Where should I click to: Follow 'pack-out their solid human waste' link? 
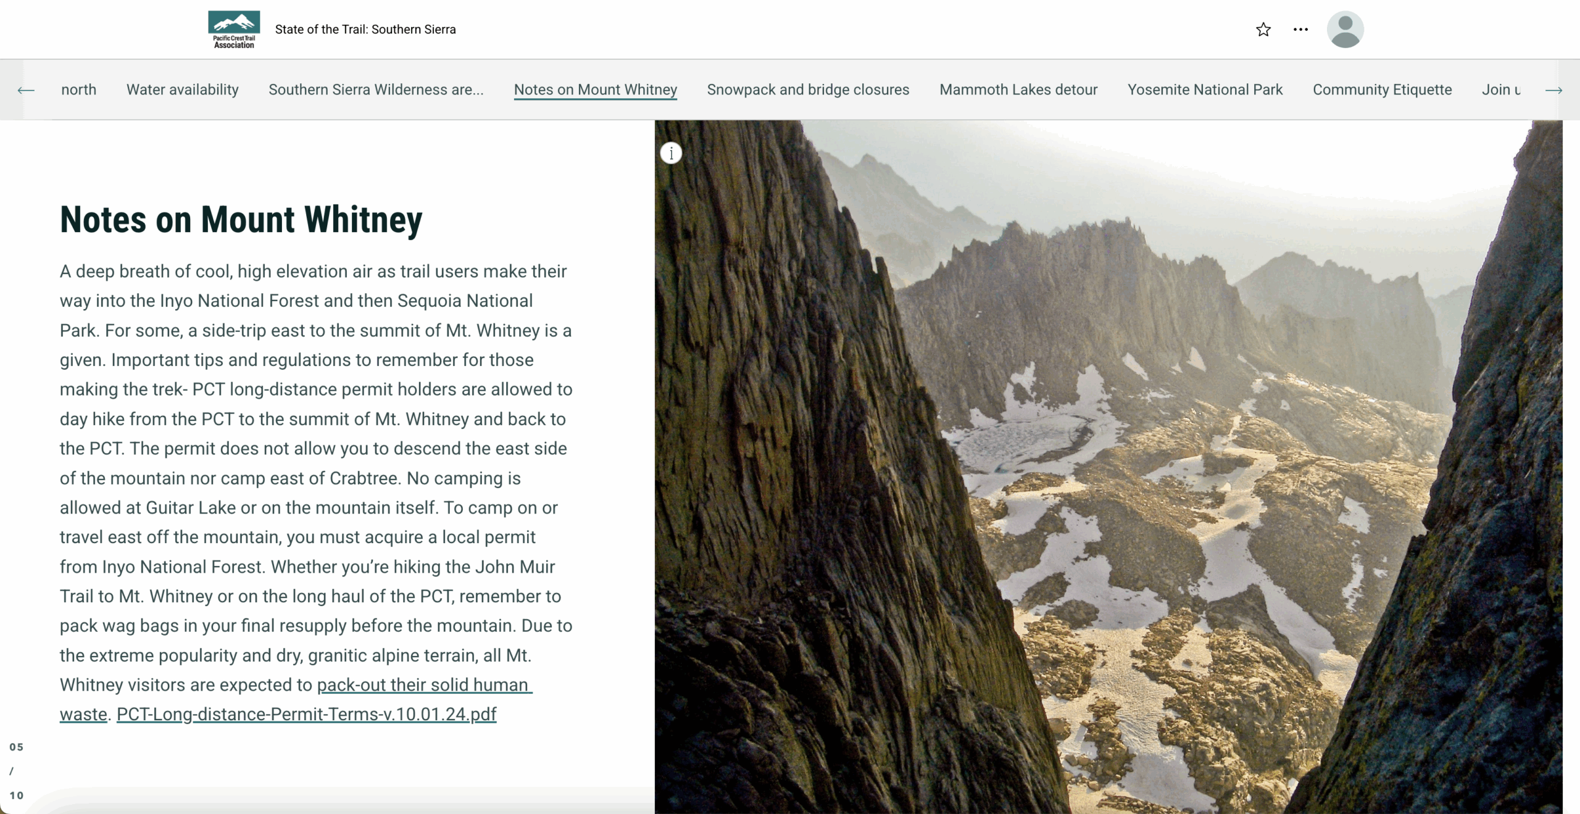[424, 684]
